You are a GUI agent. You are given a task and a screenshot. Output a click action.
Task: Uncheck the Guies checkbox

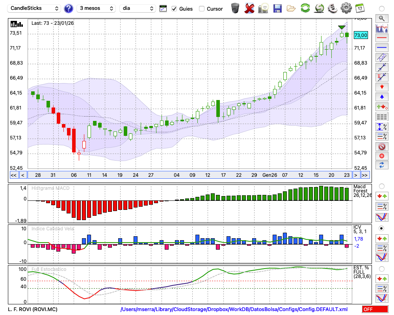(x=174, y=9)
